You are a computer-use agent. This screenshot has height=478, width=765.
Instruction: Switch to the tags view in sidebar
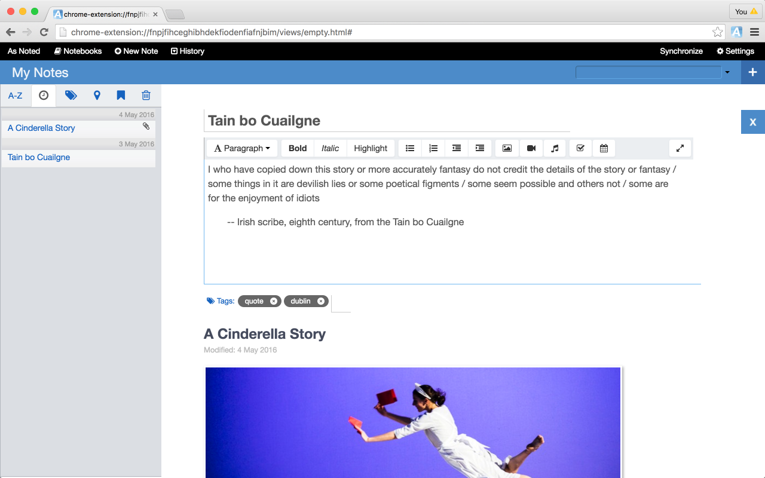pos(71,96)
